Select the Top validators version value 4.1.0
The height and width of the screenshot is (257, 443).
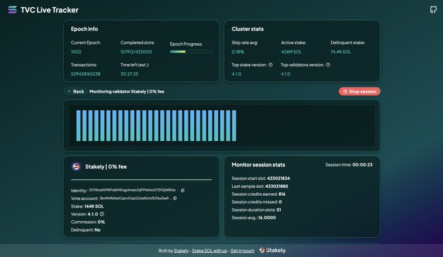click(285, 74)
